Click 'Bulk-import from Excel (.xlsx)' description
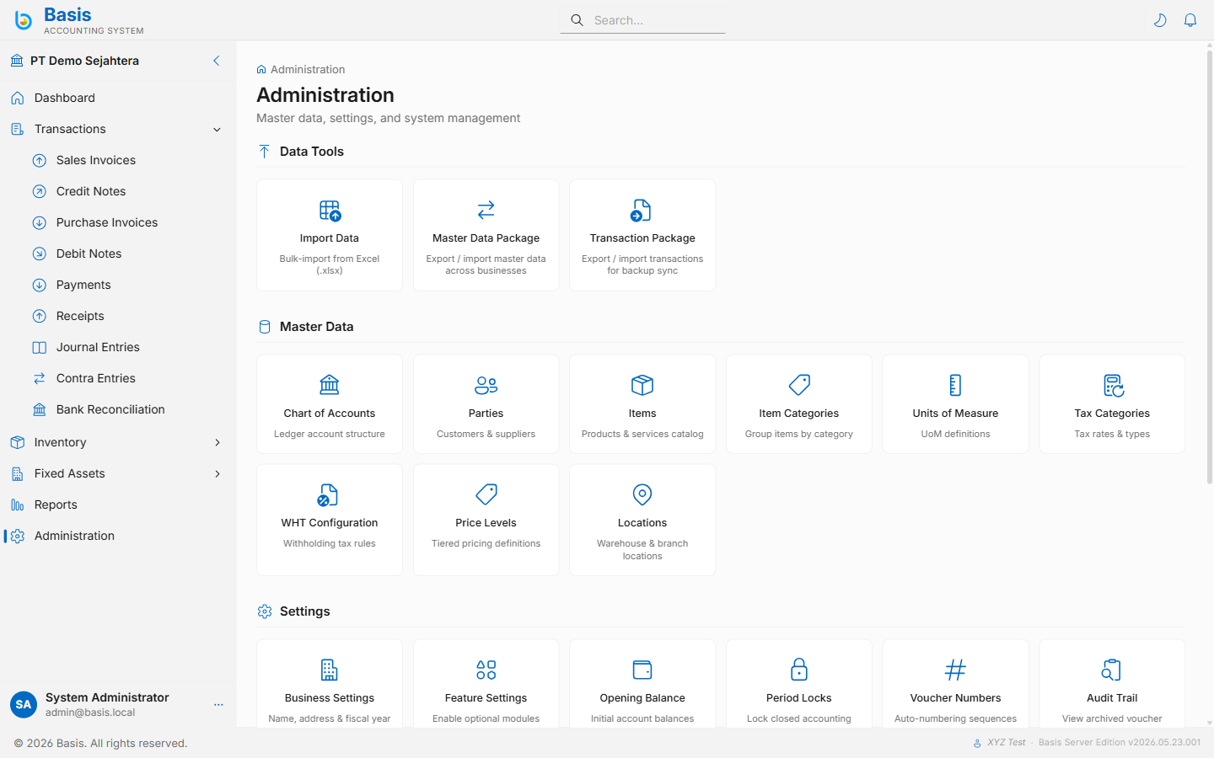This screenshot has height=758, width=1214. tap(330, 264)
